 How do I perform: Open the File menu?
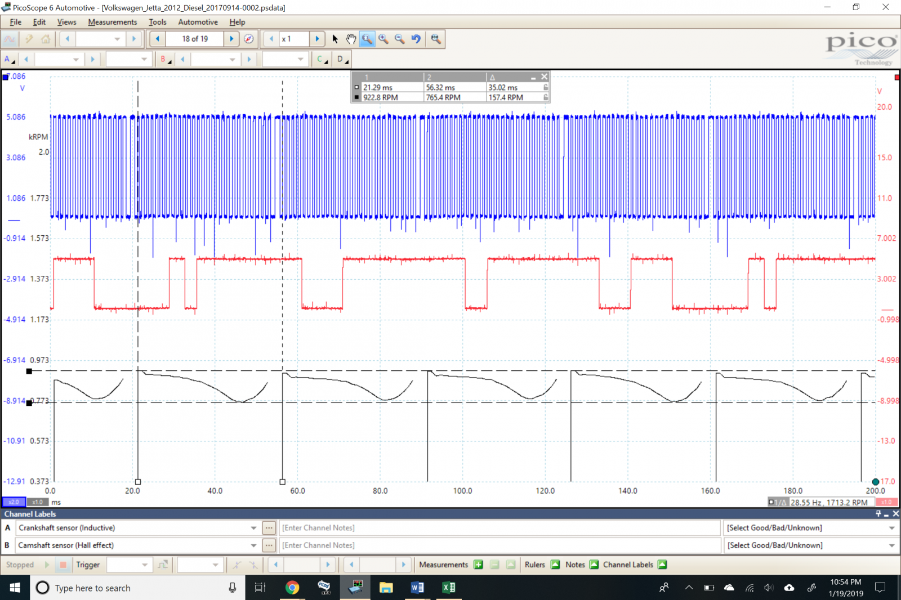(x=15, y=22)
